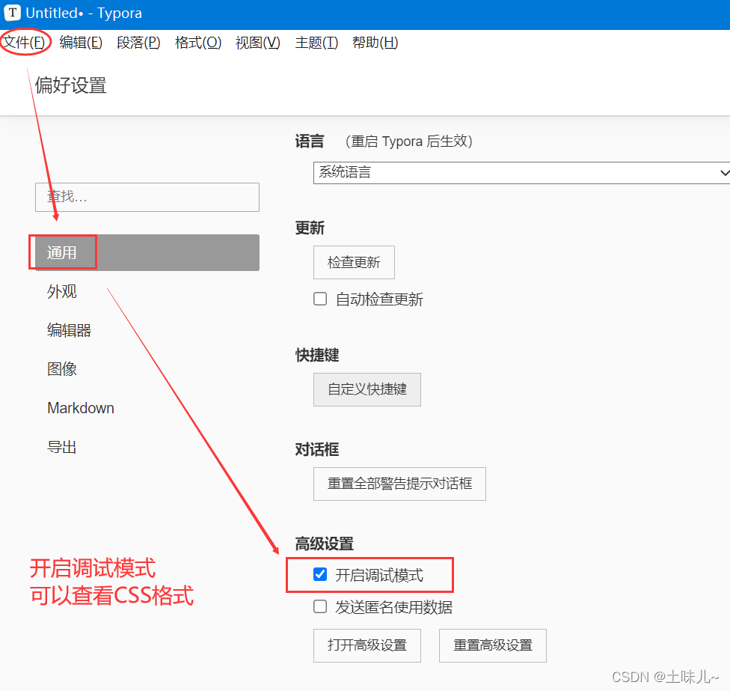Click the 快捷键 section heading
The image size is (730, 691).
click(x=317, y=355)
